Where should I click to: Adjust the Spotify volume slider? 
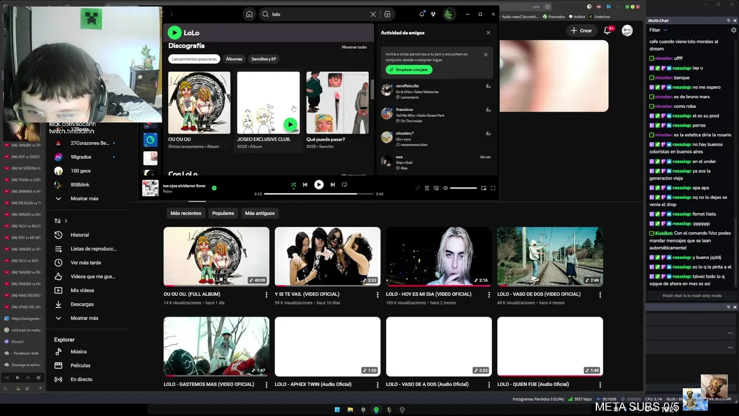tap(463, 188)
